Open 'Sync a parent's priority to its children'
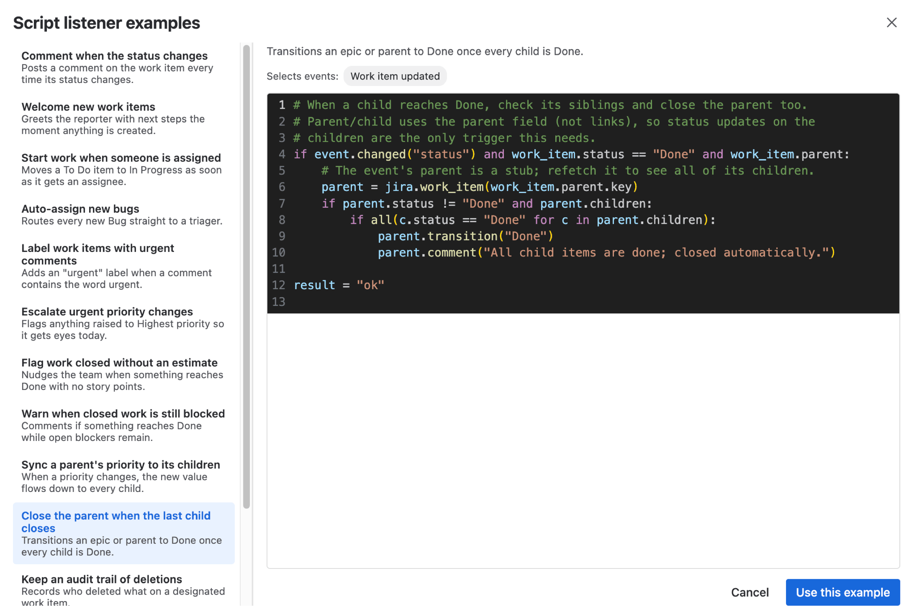The height and width of the screenshot is (616, 914). (x=124, y=476)
